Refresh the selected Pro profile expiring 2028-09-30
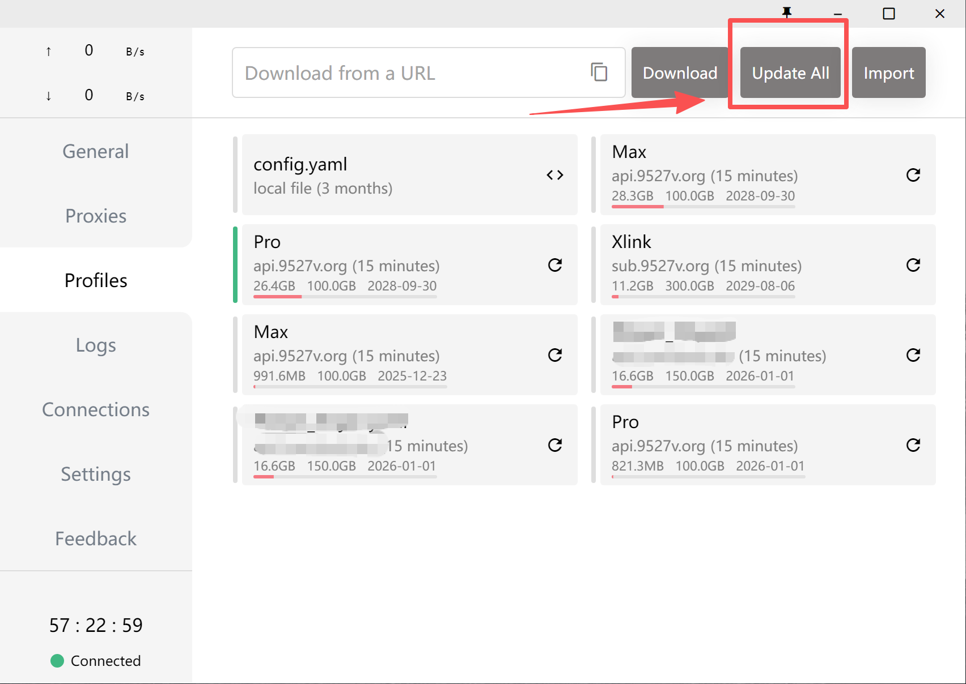Image resolution: width=966 pixels, height=684 pixels. [x=554, y=265]
